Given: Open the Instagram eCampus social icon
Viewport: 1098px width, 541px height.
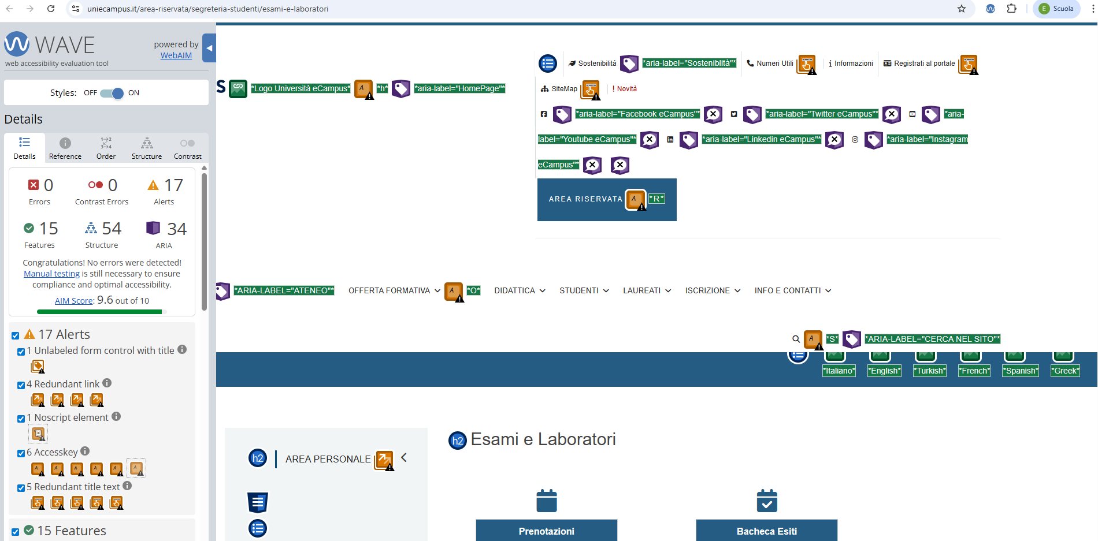Looking at the screenshot, I should pyautogui.click(x=855, y=140).
